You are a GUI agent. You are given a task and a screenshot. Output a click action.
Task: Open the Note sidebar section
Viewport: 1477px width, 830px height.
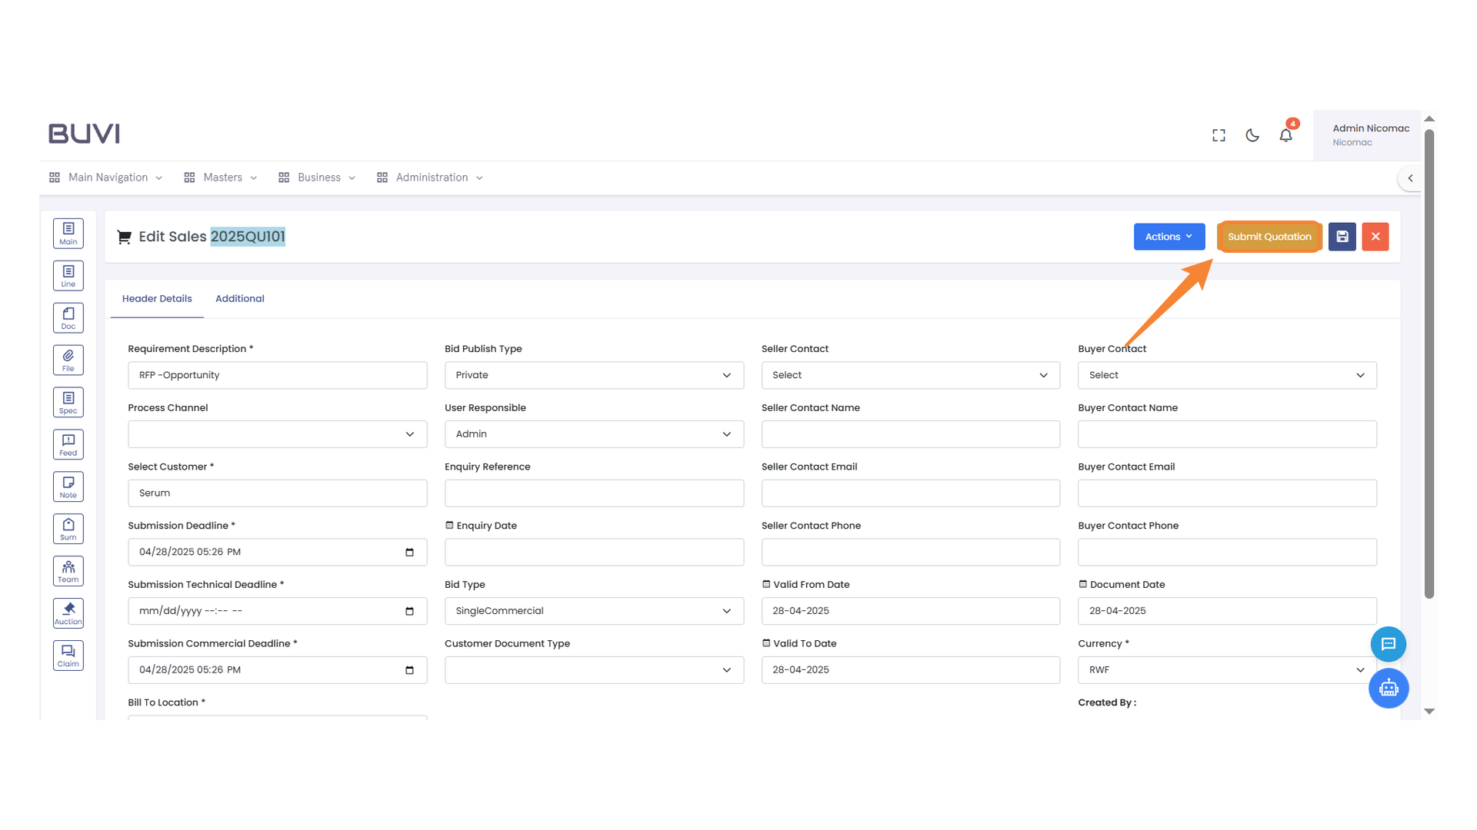tap(68, 486)
